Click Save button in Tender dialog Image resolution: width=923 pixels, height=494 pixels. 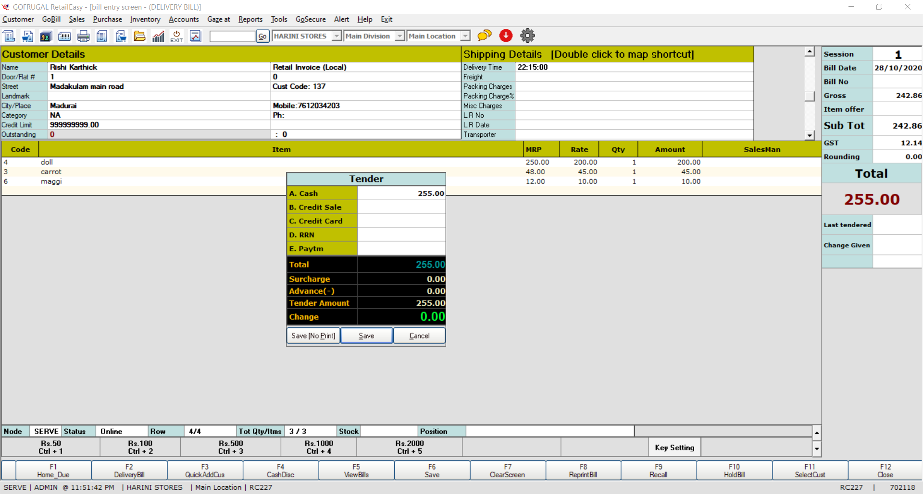pos(366,336)
